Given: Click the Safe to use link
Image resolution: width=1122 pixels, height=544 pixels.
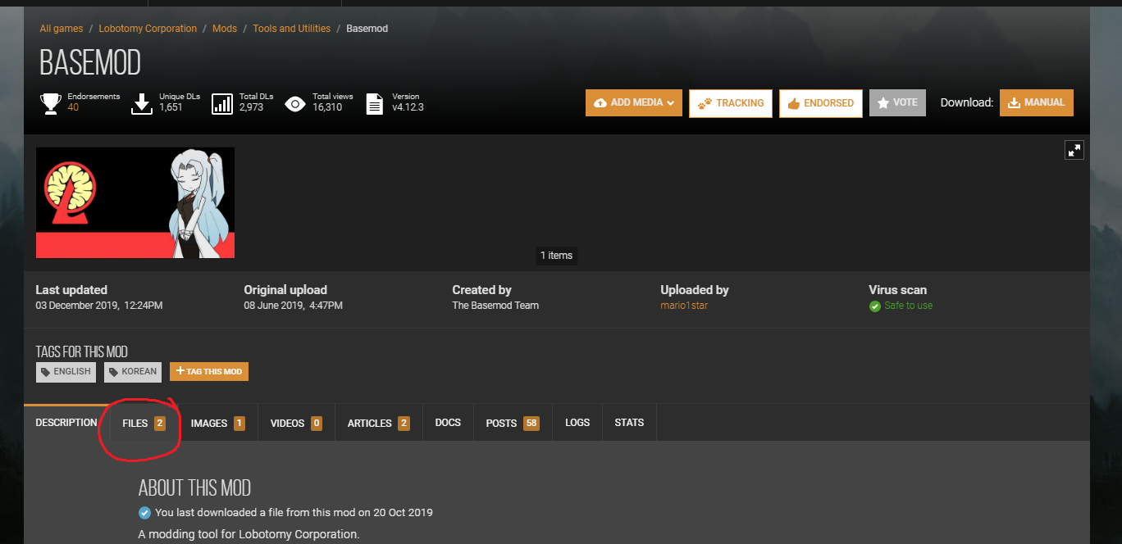Looking at the screenshot, I should pos(908,306).
